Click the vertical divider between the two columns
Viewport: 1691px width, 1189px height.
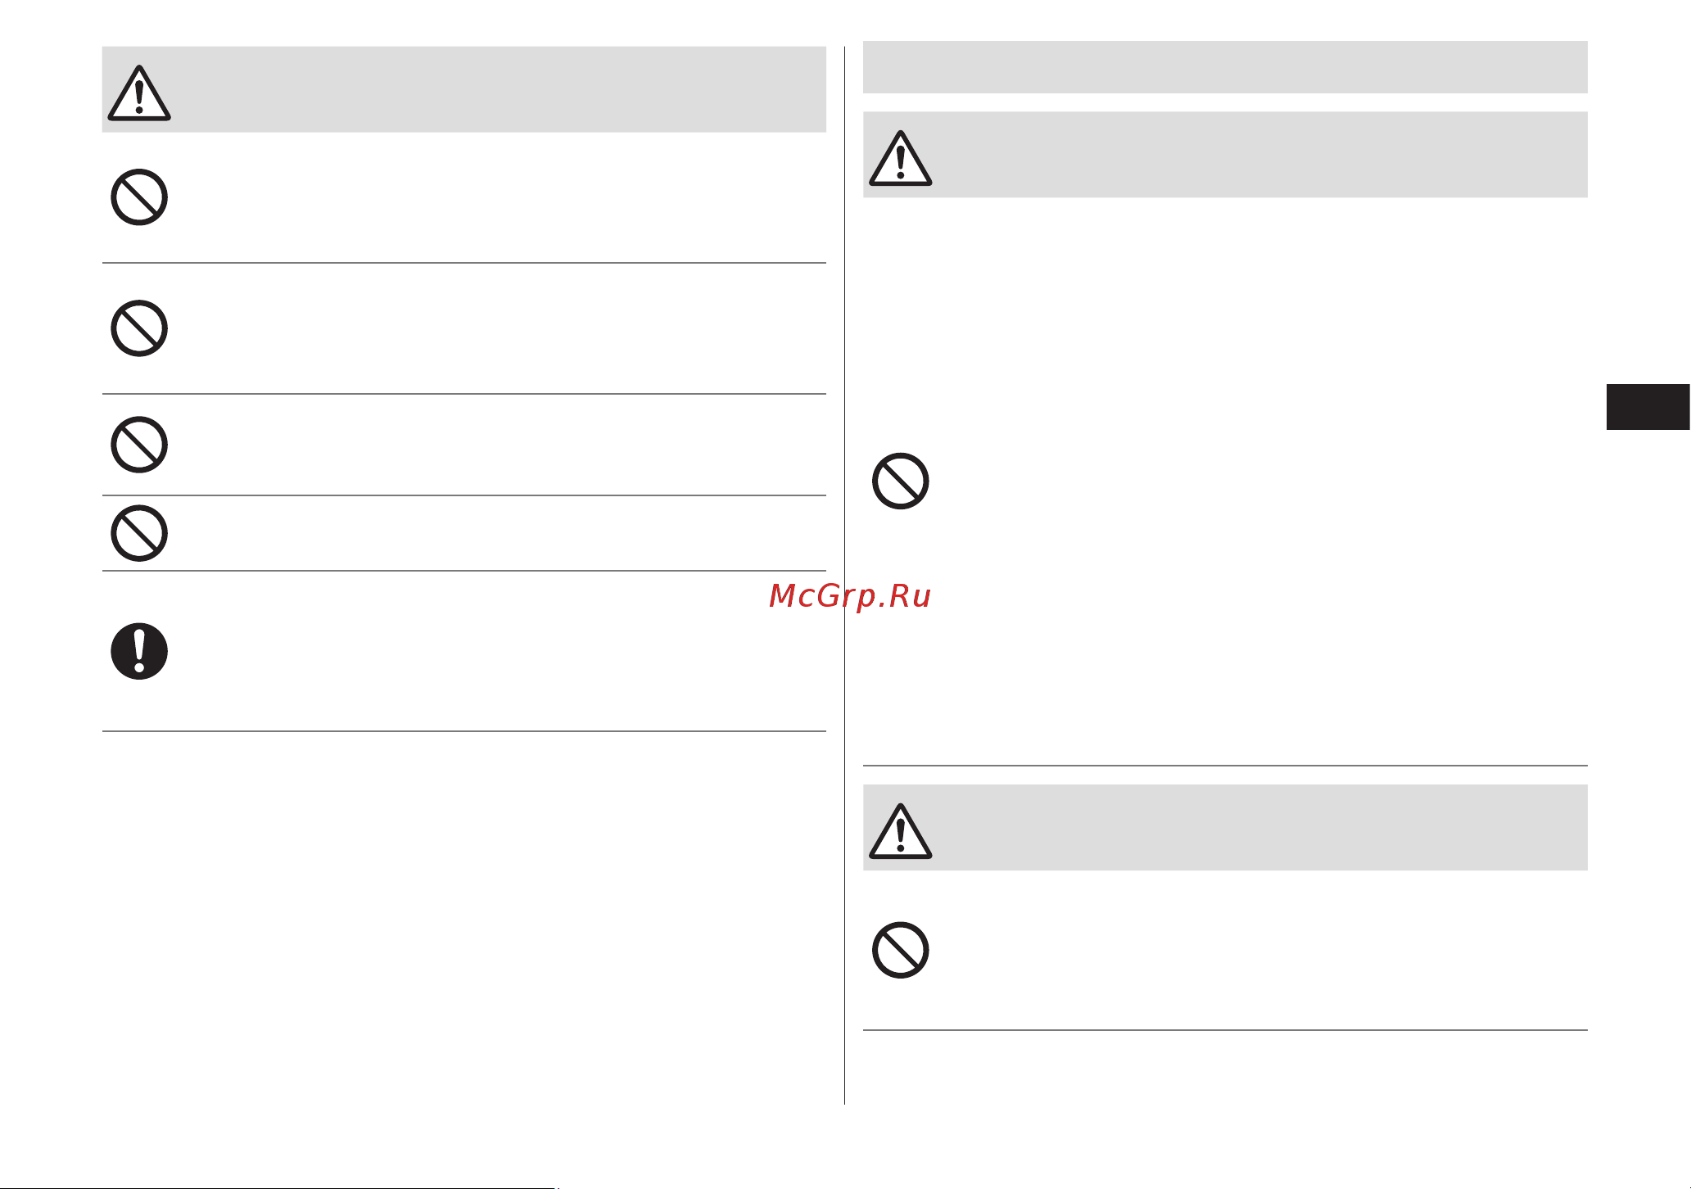coord(844,575)
